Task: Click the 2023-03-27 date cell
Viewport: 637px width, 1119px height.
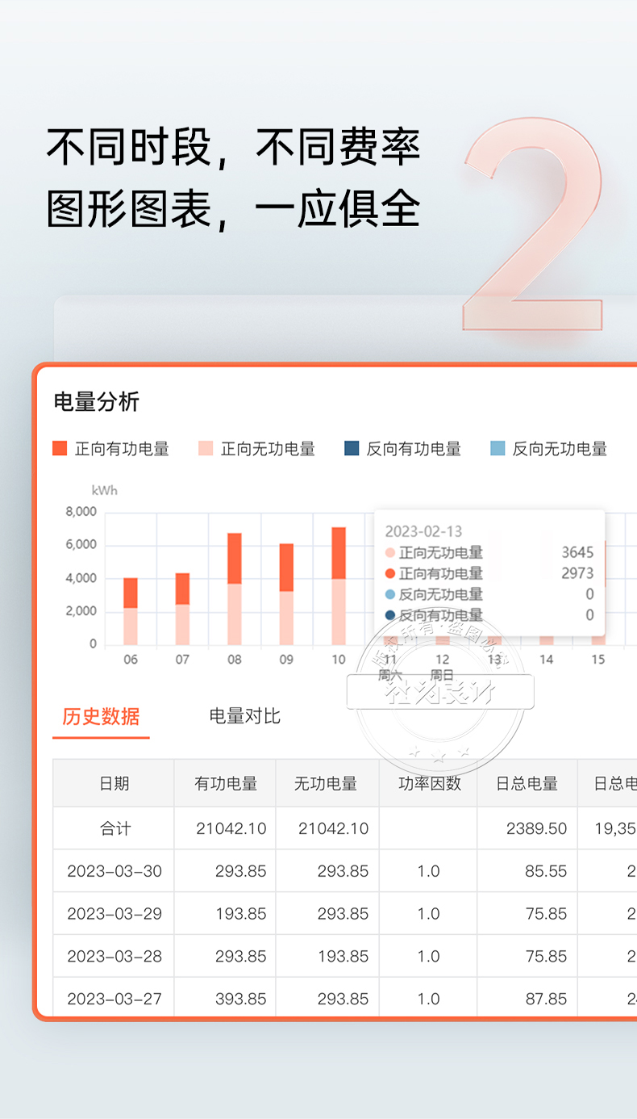Action: [114, 999]
